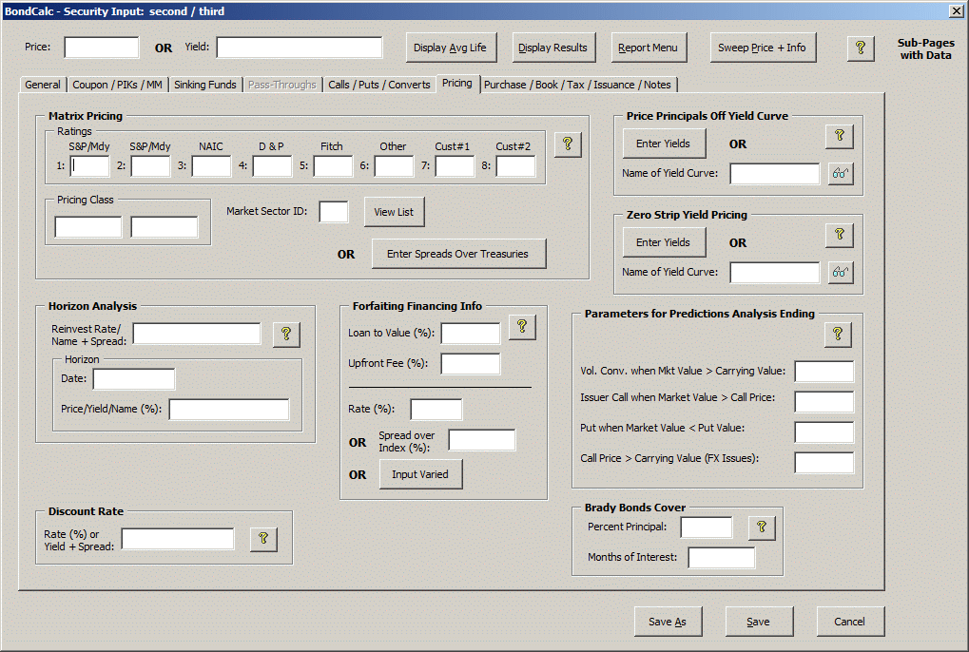This screenshot has width=969, height=652.
Task: Open the Calls / Puts / Converts tab
Action: (378, 85)
